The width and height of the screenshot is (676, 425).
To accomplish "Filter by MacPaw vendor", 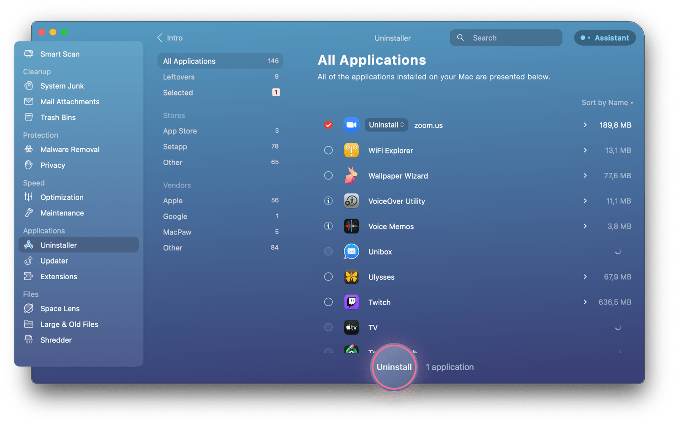I will point(220,232).
